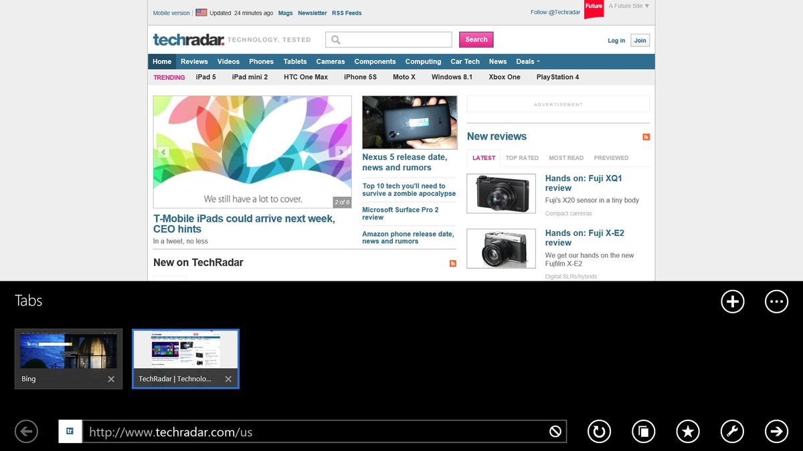Select Phones in the navigation menu
The image size is (803, 451).
coord(261,61)
